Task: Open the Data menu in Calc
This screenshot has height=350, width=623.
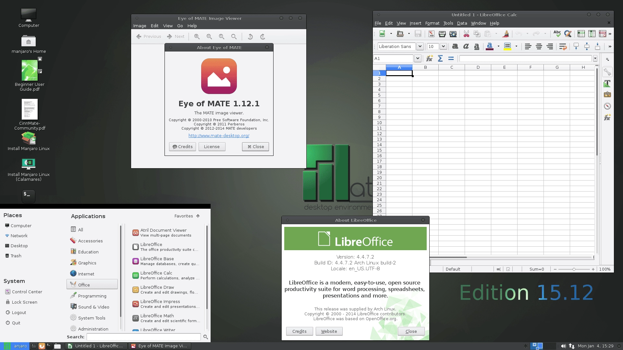Action: [462, 23]
